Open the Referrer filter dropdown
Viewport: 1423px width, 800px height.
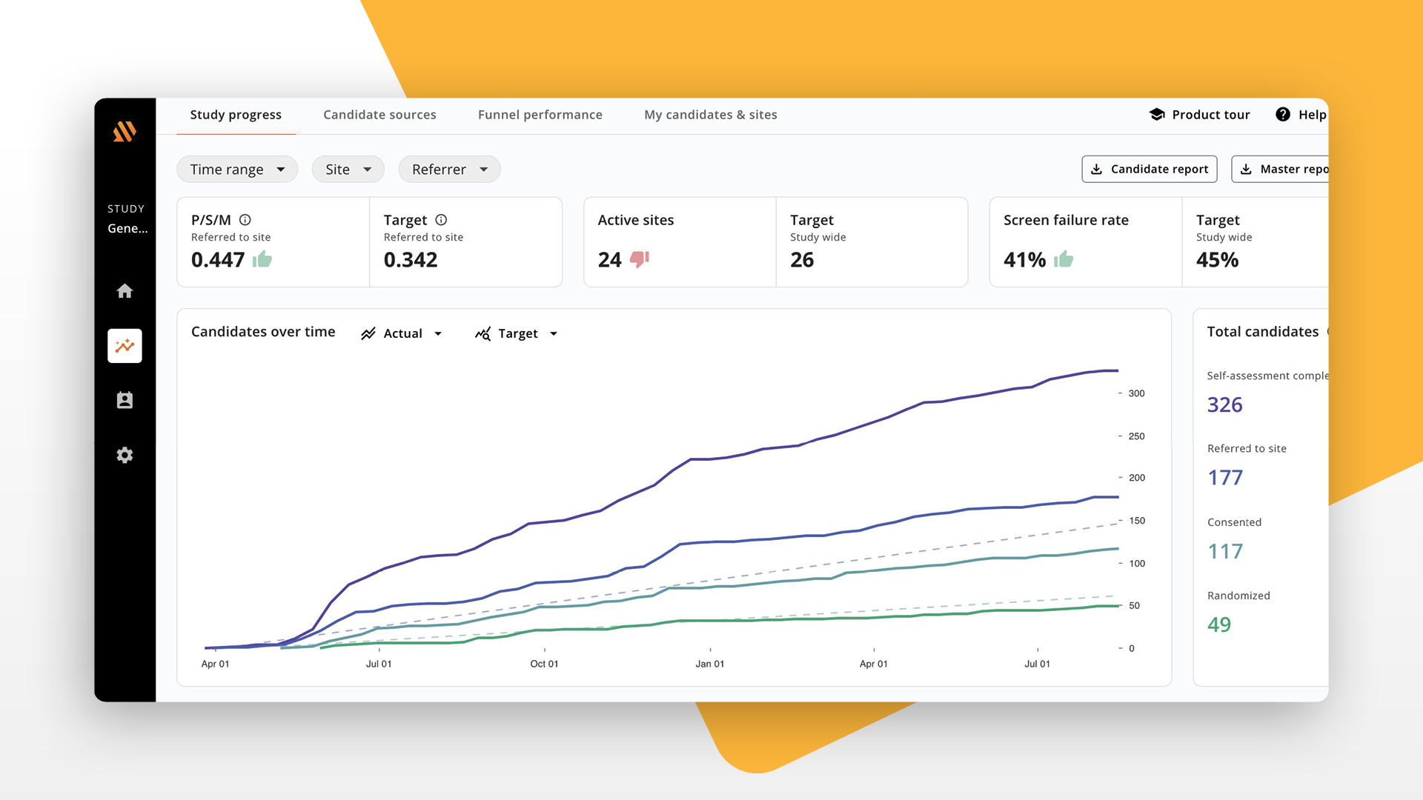[x=449, y=169]
